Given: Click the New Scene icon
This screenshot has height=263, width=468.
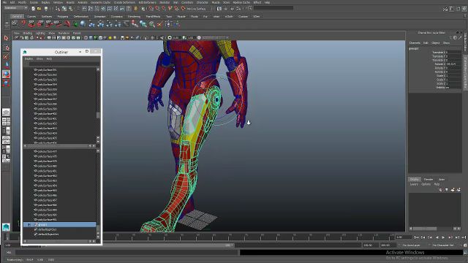Looking at the screenshot, I should (33, 9).
